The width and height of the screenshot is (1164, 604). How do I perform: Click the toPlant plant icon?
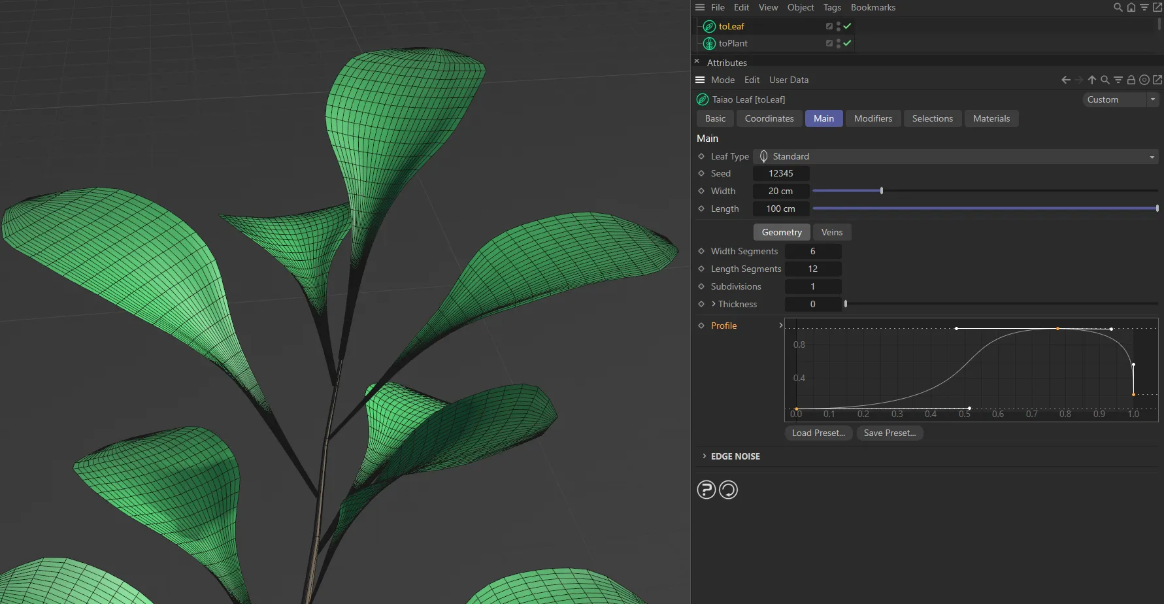(x=708, y=43)
